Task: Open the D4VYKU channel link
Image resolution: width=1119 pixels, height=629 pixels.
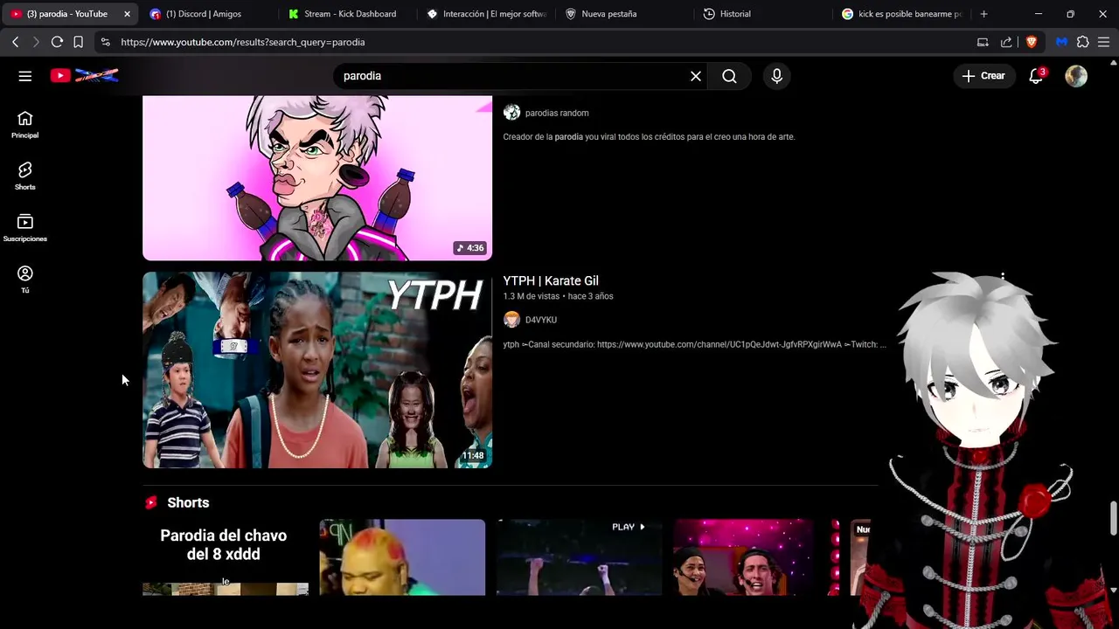Action: pos(541,320)
